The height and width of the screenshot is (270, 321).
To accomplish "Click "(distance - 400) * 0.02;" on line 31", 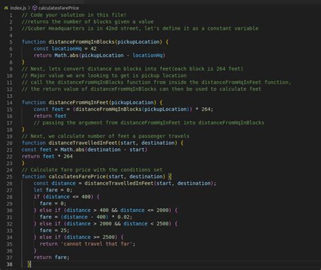I will point(96,217).
